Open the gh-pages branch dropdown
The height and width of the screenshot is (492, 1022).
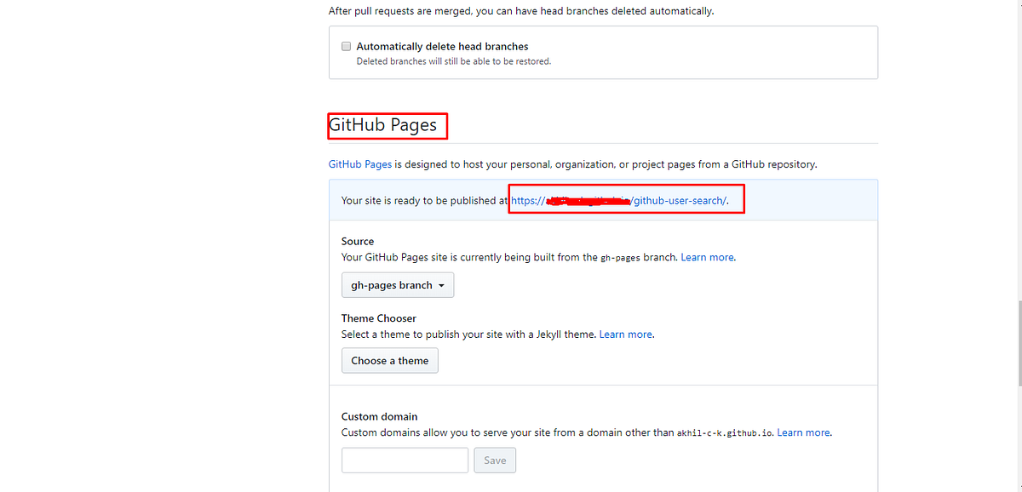397,284
